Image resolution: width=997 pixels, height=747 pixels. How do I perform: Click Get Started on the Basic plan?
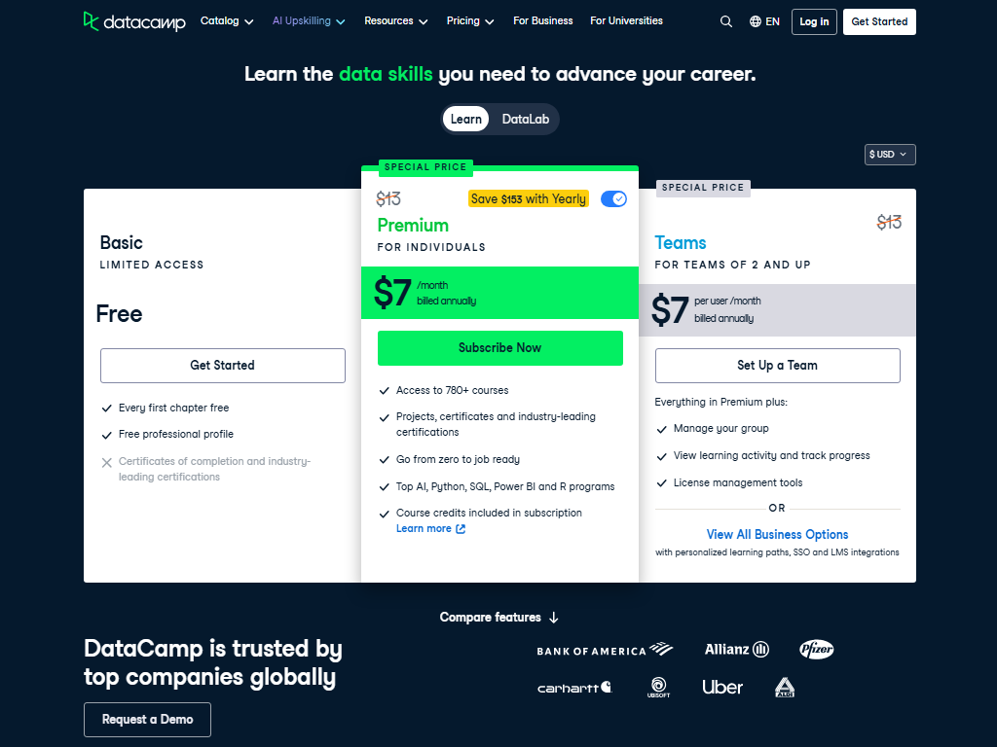223,366
